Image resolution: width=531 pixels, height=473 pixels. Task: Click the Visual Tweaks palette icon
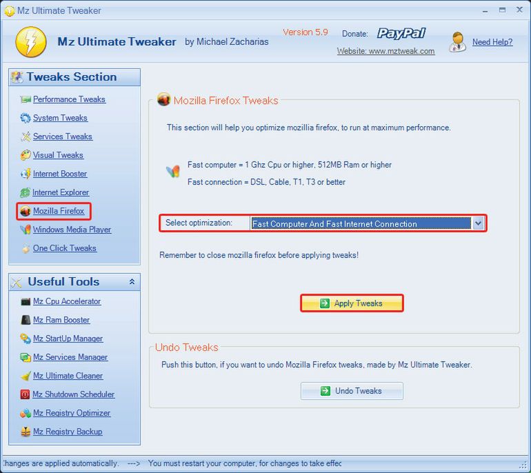(x=26, y=155)
